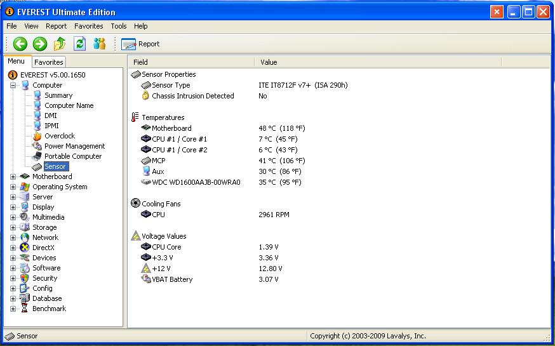
Task: Click the Config icon in the tree
Action: [25, 288]
